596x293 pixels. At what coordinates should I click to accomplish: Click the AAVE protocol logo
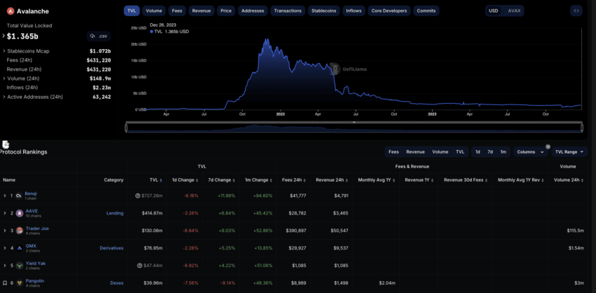[x=19, y=212]
